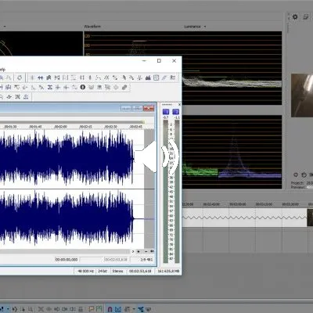Viewport: 313px width, 313px height.
Task: Click the 48 000 Hz sample rate status field
Action: [85, 272]
